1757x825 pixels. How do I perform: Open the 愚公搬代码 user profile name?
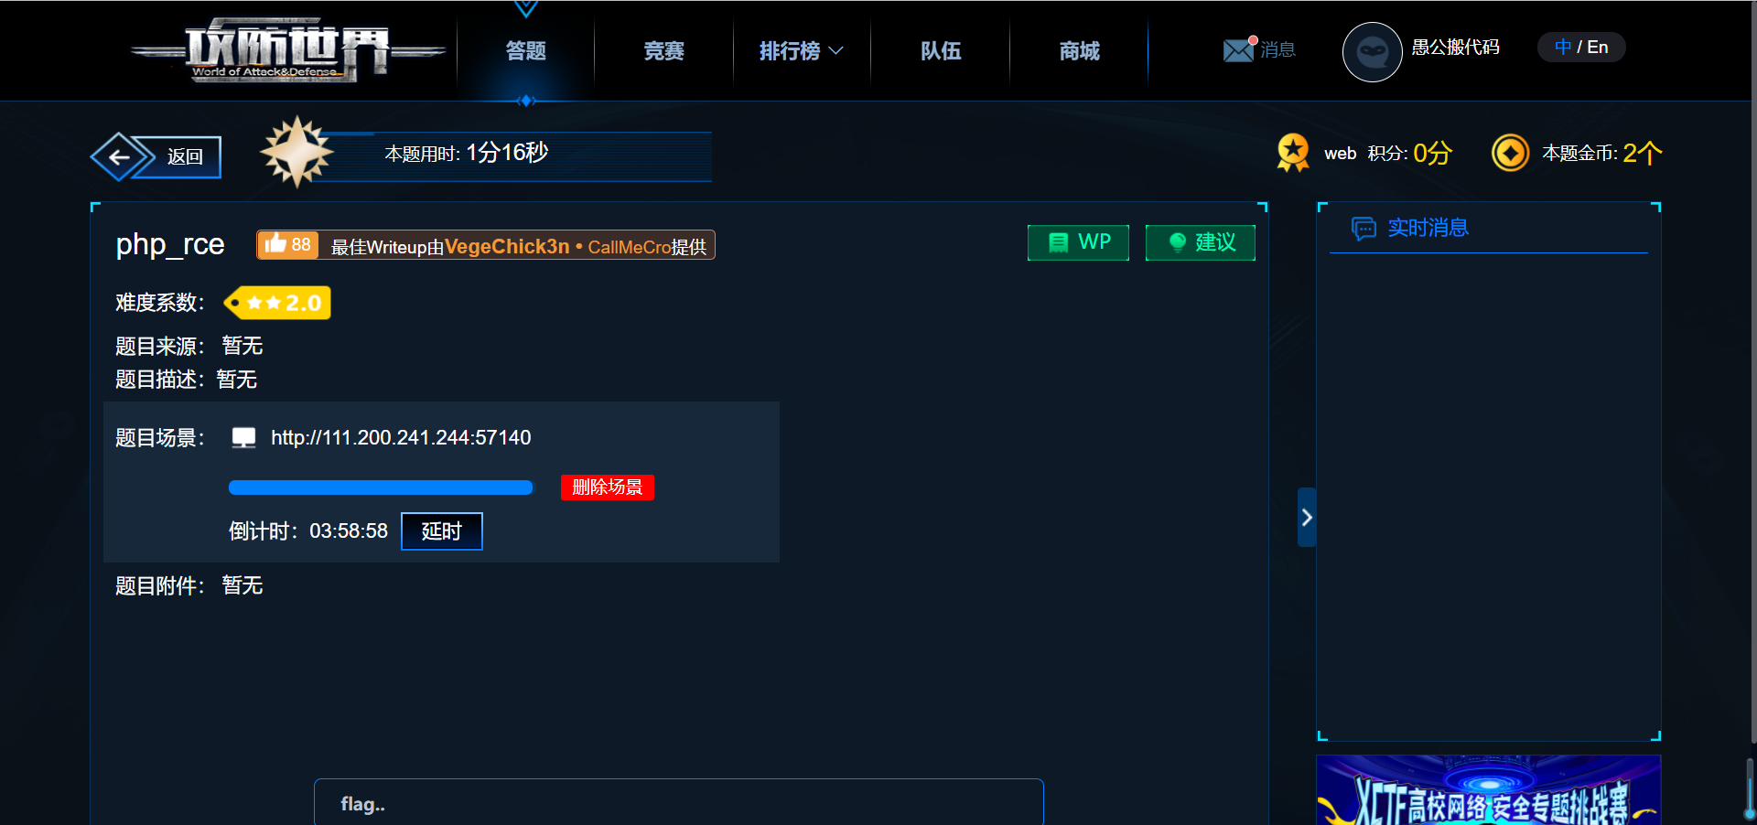(x=1455, y=48)
